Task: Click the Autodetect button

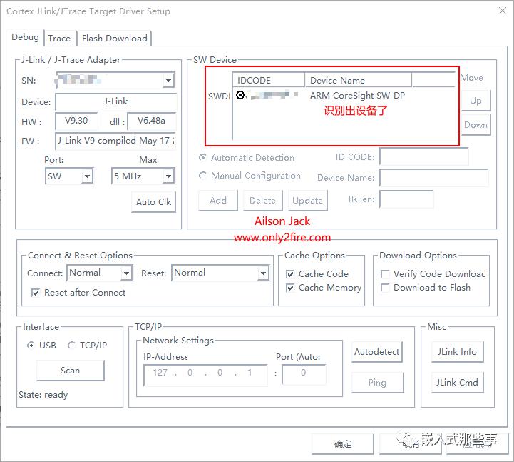Action: [377, 352]
